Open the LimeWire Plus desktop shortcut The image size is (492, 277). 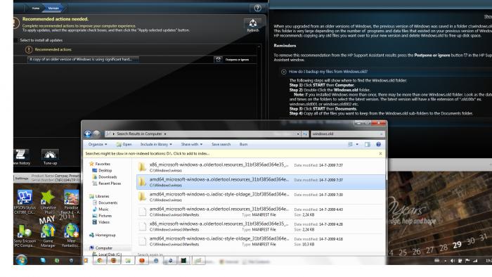[x=48, y=202]
